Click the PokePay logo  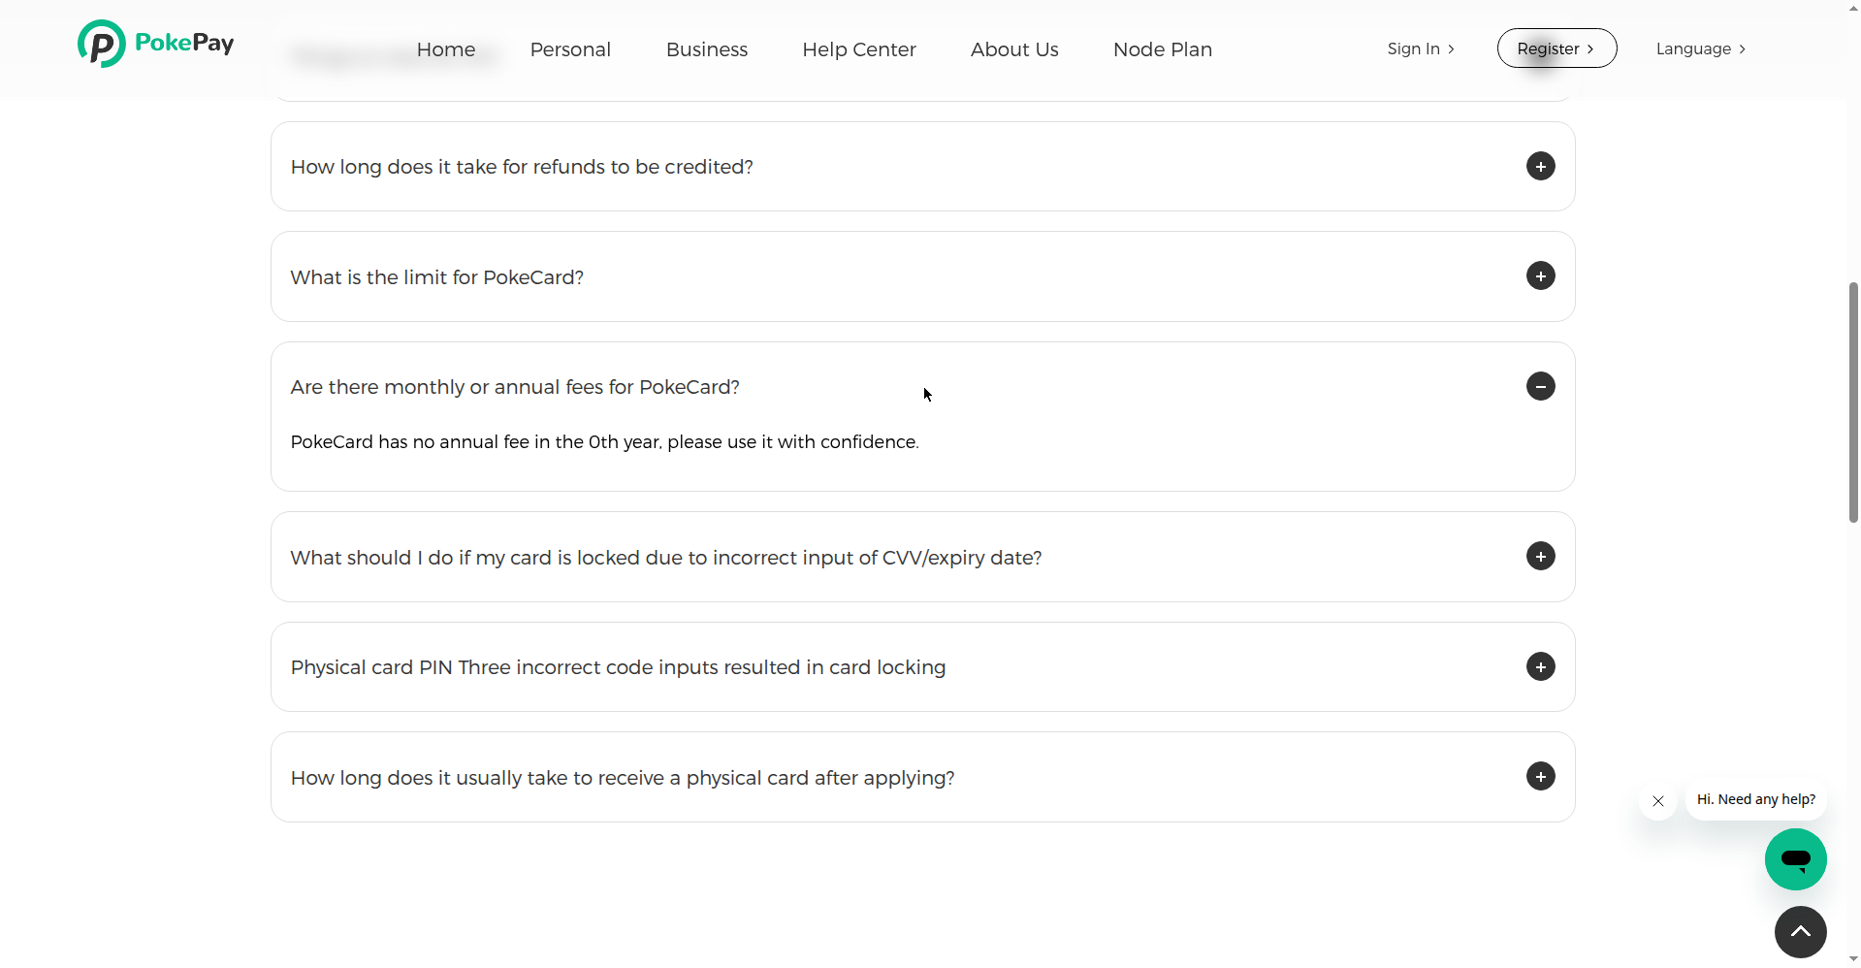[x=156, y=44]
